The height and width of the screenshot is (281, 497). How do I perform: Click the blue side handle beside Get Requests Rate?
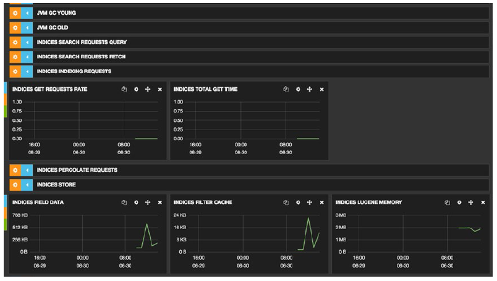click(x=6, y=88)
